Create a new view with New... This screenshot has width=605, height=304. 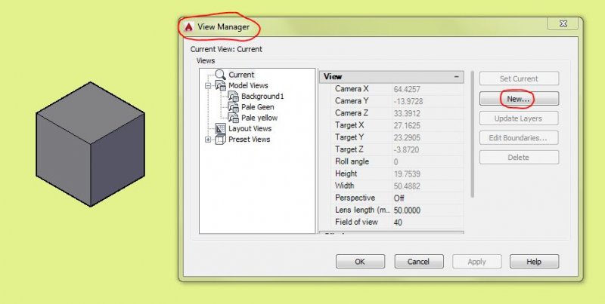click(x=519, y=99)
